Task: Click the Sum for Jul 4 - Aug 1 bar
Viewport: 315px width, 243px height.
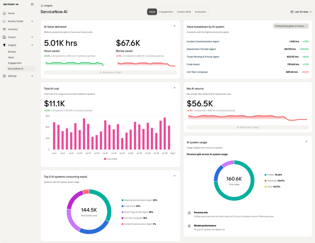Action: [111, 72]
